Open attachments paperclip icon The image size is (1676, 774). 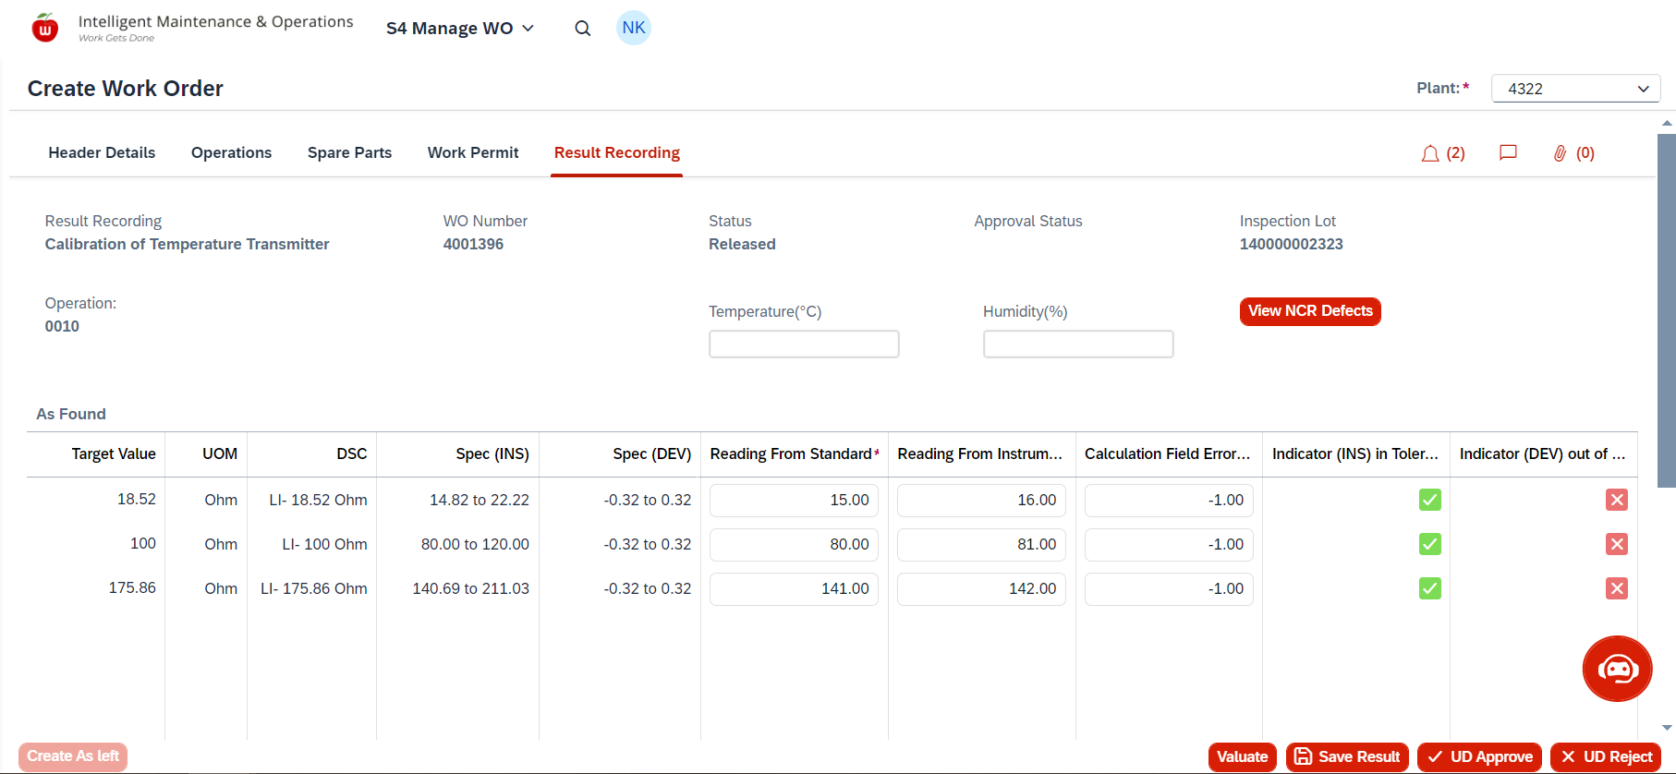coord(1560,153)
